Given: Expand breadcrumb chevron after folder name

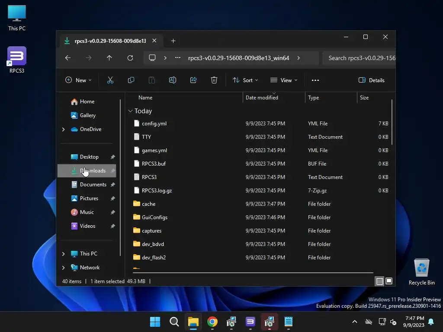Looking at the screenshot, I should point(299,58).
